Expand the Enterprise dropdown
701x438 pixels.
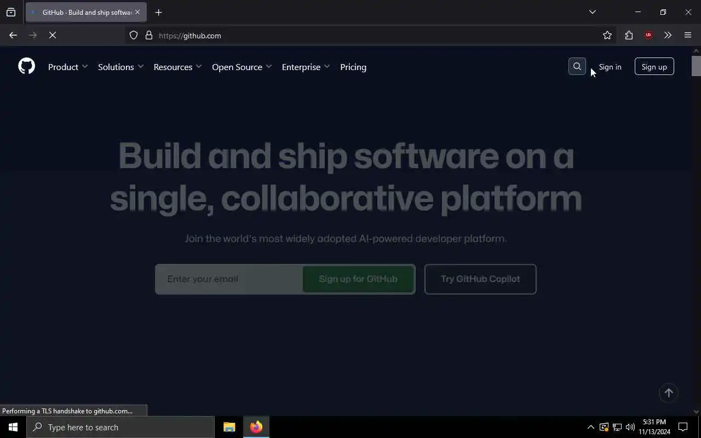click(306, 67)
